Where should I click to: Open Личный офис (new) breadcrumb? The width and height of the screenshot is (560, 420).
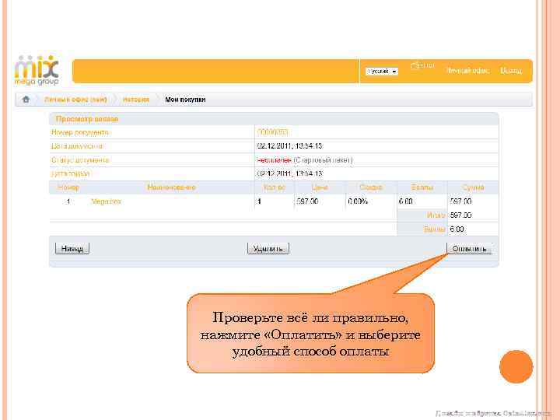pos(75,100)
